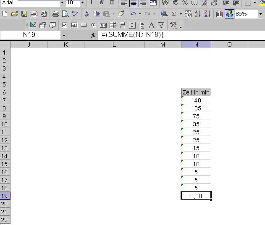
Task: Toggle center alignment
Action: coord(134,3)
